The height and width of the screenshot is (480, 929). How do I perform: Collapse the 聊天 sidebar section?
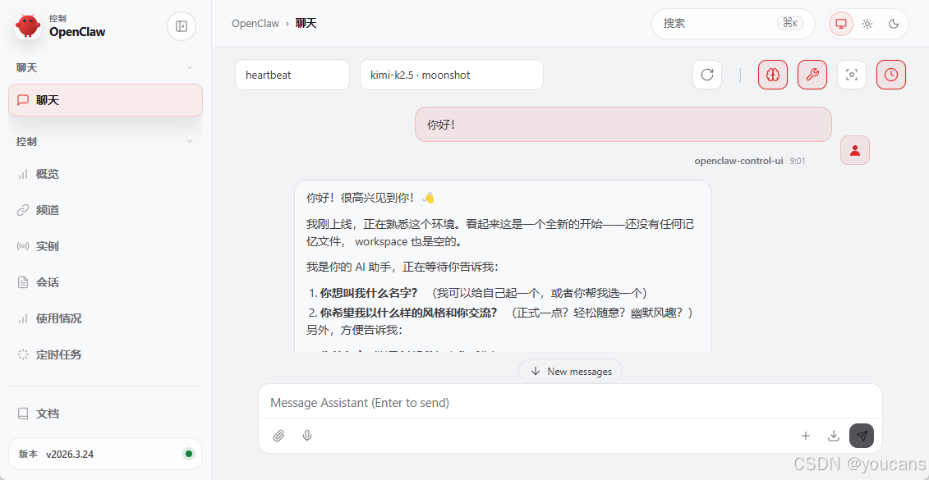tap(190, 67)
